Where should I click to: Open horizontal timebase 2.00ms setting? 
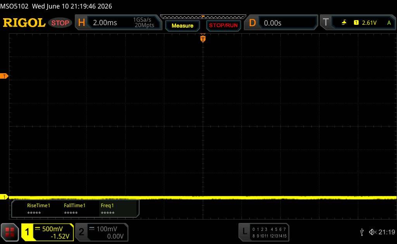point(105,23)
